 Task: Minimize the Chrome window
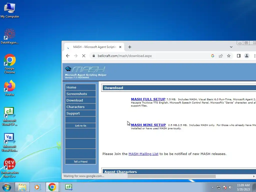point(240,43)
